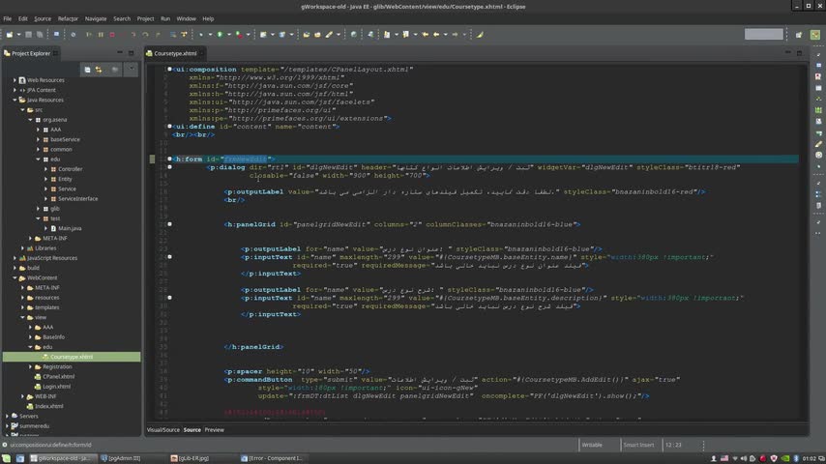
Task: Expand the Libraries tree node
Action: click(x=22, y=248)
